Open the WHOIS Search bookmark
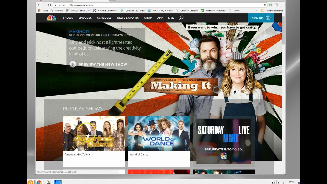 pos(78,10)
